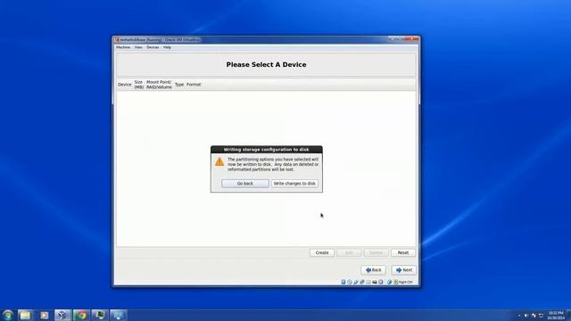Image resolution: width=571 pixels, height=321 pixels.
Task: Click the Create button
Action: (x=322, y=252)
